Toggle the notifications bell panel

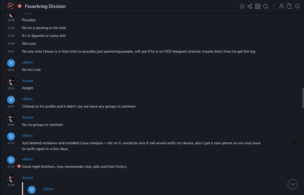click(297, 6)
